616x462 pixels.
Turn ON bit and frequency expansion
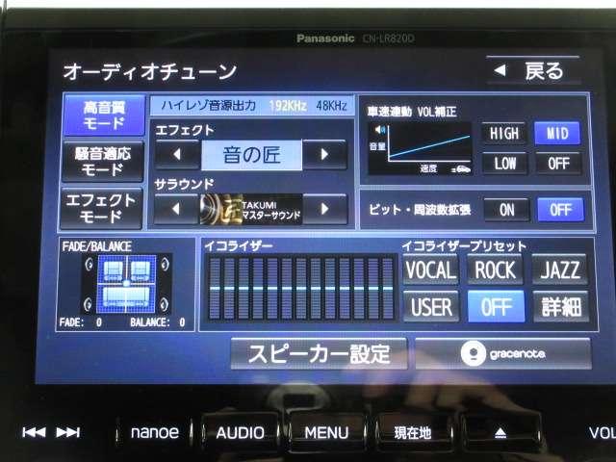click(506, 209)
